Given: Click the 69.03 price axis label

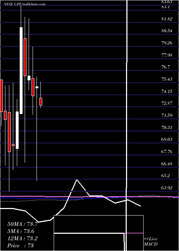Looking at the screenshot, I should coord(167,139).
